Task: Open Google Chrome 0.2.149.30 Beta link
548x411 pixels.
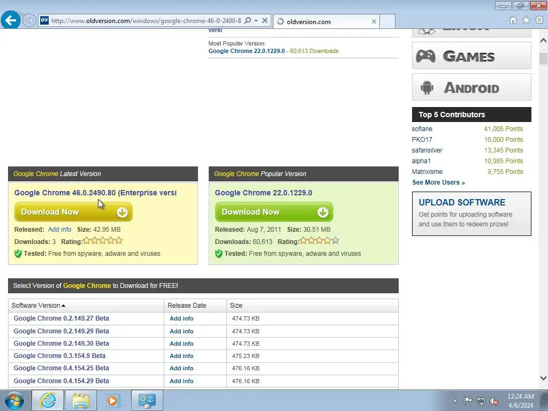Action: click(61, 344)
